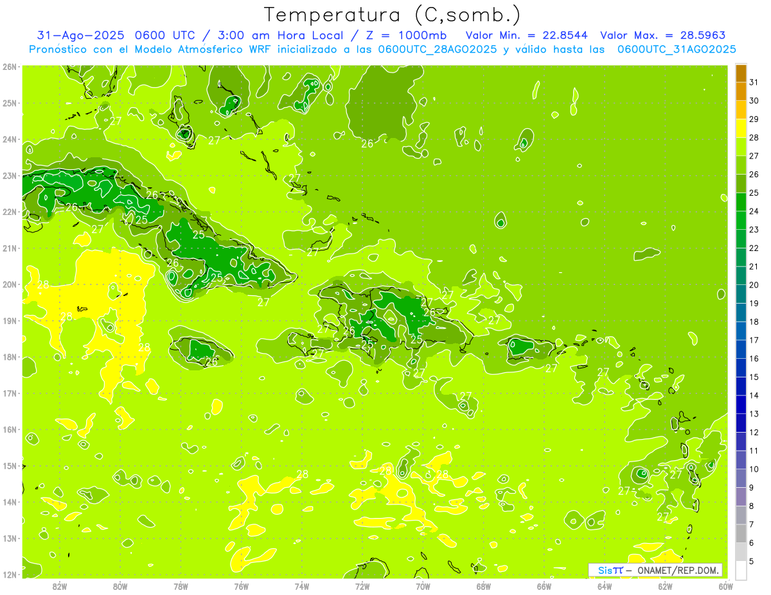
Task: Click the longitude axis label "62W"
Action: [x=665, y=586]
